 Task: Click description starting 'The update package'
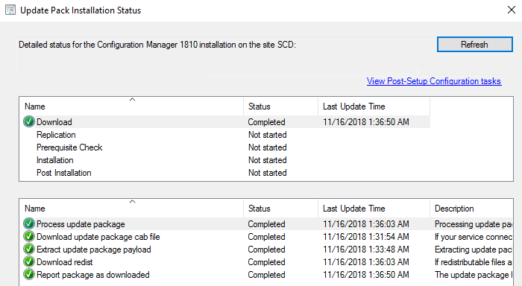pos(474,275)
